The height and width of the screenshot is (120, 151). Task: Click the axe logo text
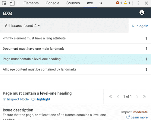[x=8, y=13]
